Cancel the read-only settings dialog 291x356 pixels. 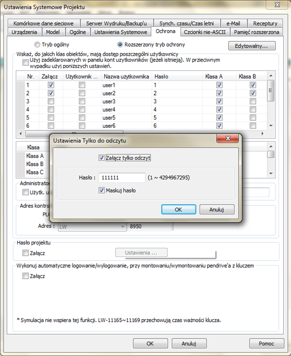click(x=217, y=210)
